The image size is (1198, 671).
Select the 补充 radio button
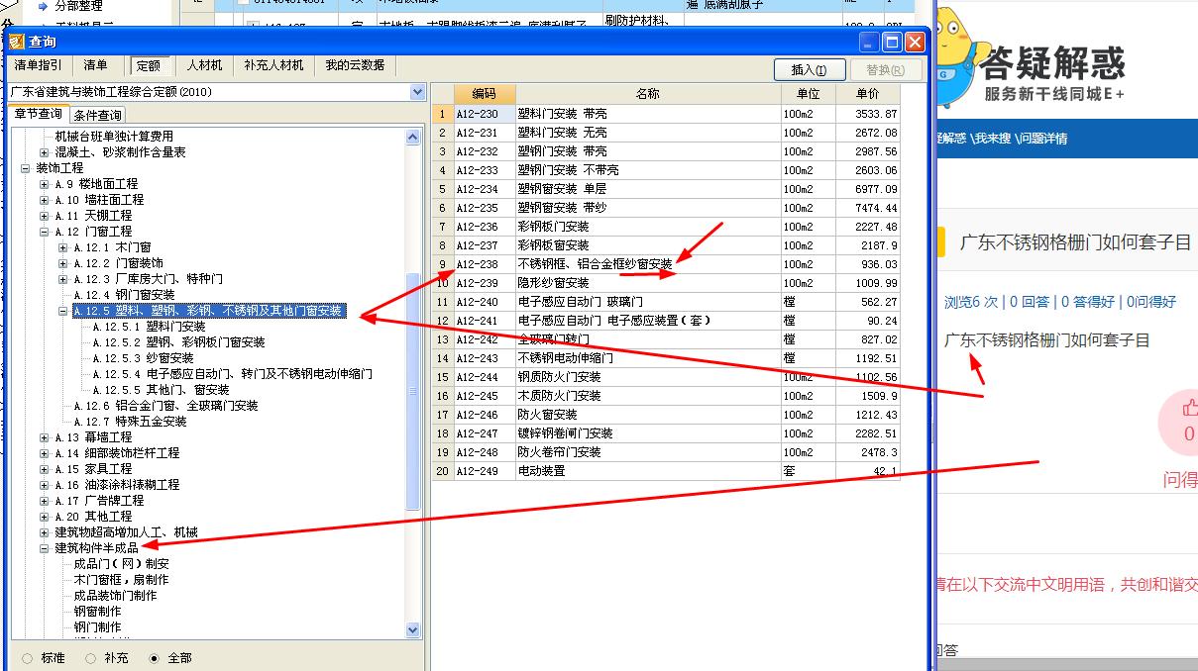click(90, 658)
